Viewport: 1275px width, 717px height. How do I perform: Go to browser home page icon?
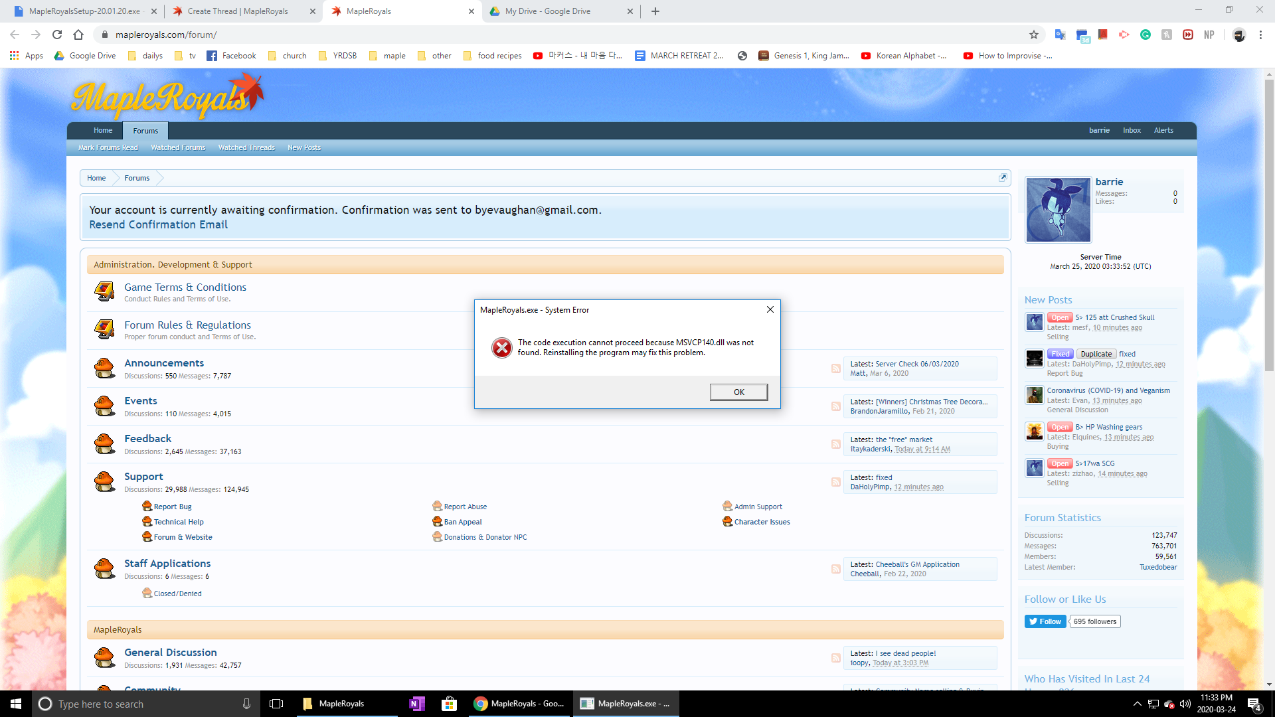tap(78, 35)
